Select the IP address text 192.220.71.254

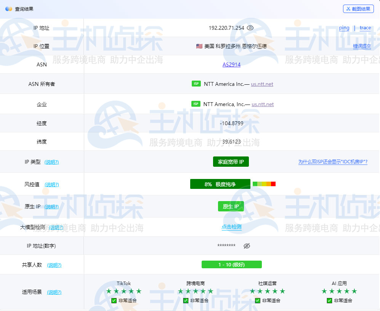tap(226, 28)
